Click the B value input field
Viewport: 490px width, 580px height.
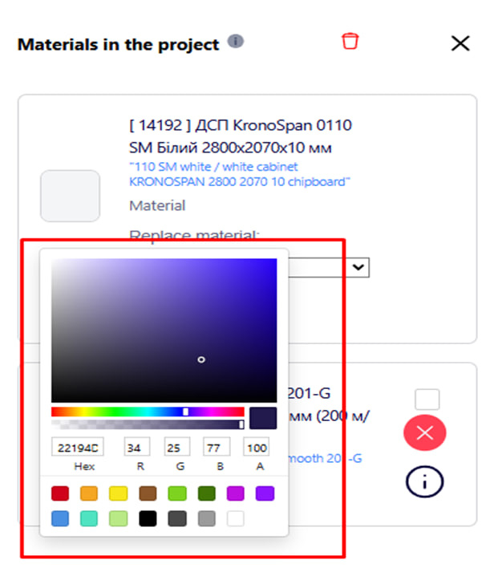[217, 447]
